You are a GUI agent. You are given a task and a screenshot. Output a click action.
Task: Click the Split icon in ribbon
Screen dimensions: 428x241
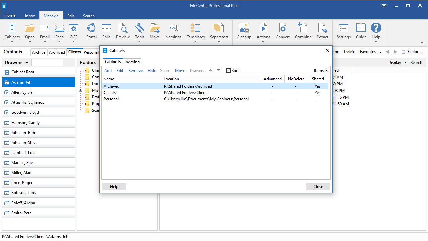tap(106, 31)
